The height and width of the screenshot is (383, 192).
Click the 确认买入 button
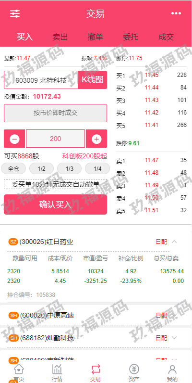tap(55, 204)
